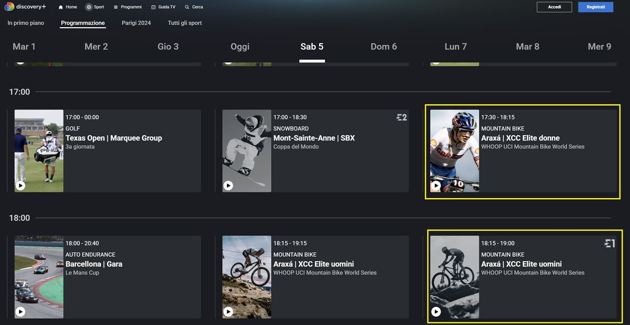Image resolution: width=630 pixels, height=325 pixels.
Task: Click the Cerca search item
Action: [x=194, y=7]
